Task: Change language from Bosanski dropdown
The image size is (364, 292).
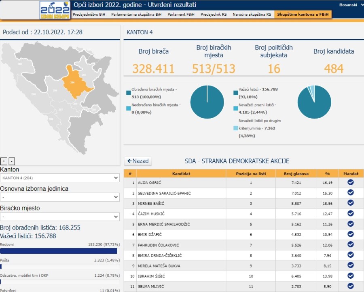Action: [350, 5]
